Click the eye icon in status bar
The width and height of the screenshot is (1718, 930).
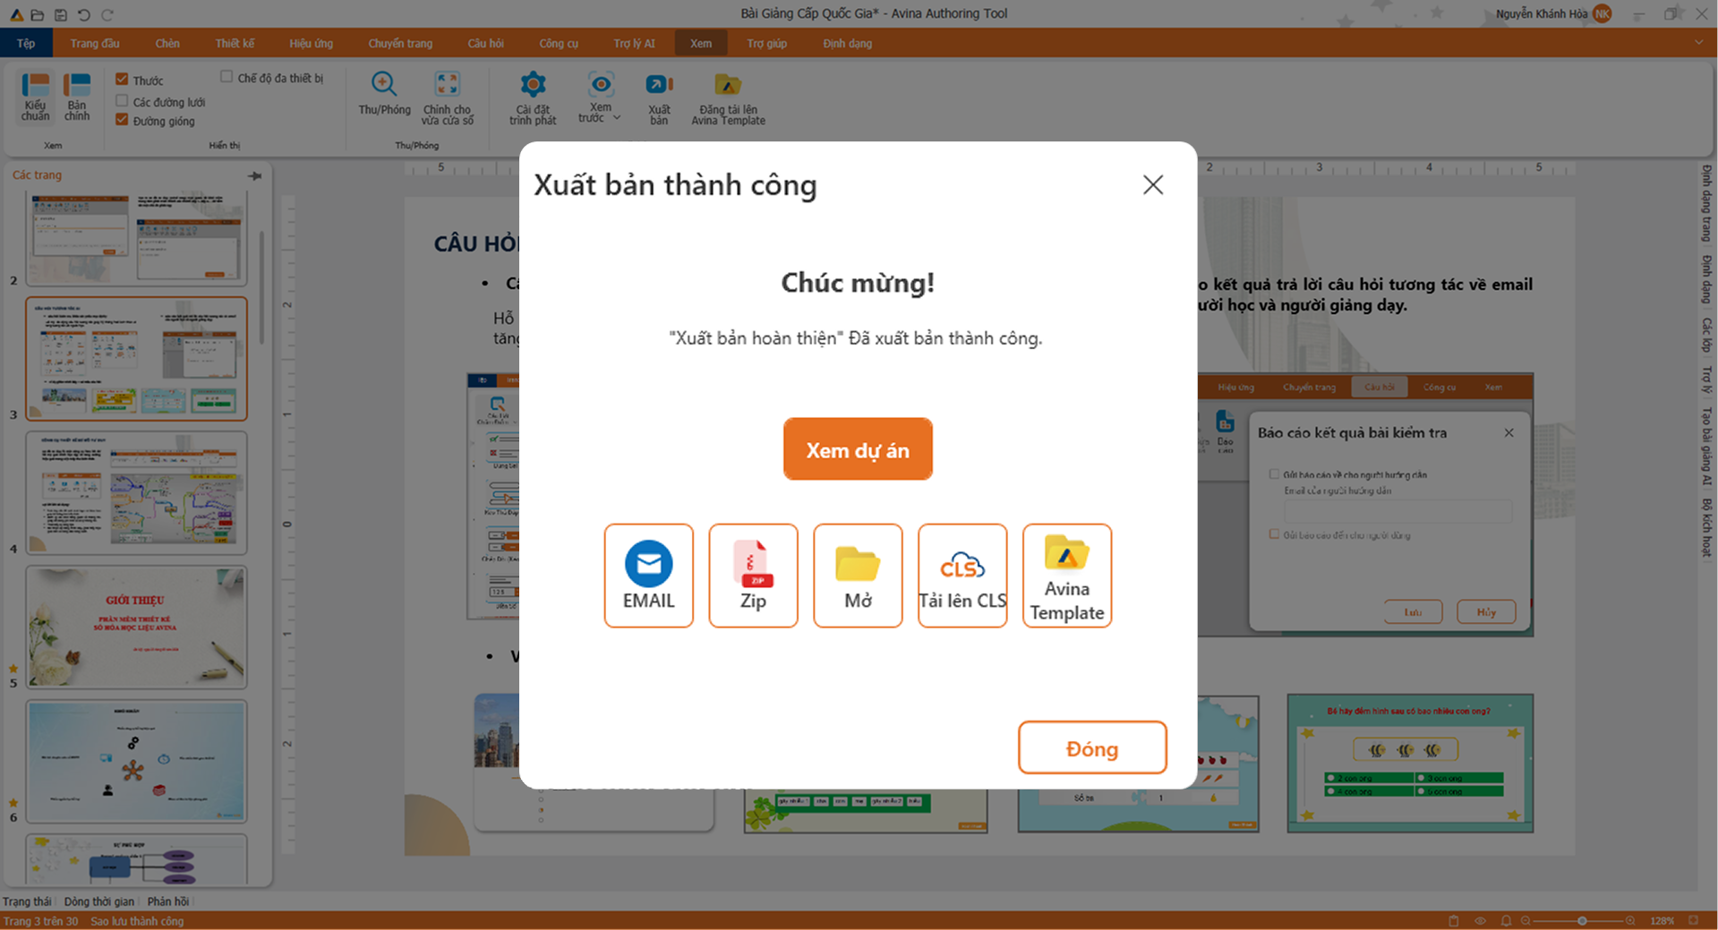tap(1480, 920)
